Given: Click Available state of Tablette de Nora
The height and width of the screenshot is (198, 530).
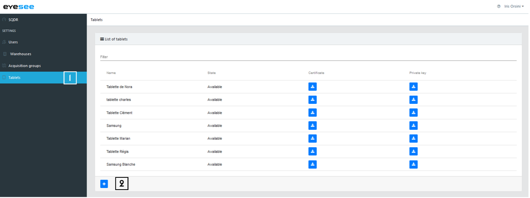Looking at the screenshot, I should point(215,87).
